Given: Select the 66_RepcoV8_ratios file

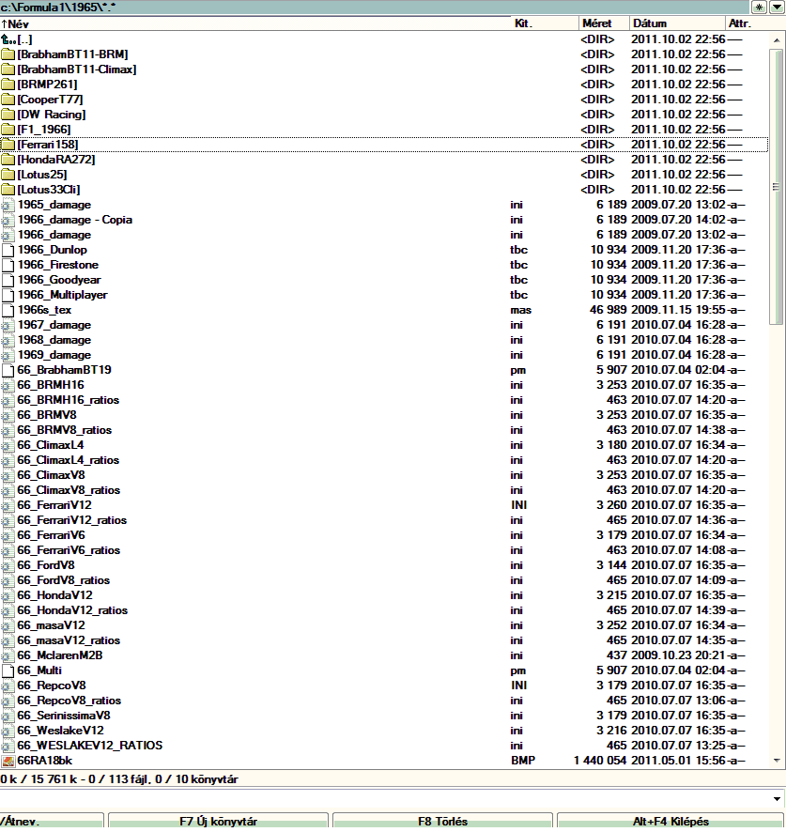Looking at the screenshot, I should (384, 701).
